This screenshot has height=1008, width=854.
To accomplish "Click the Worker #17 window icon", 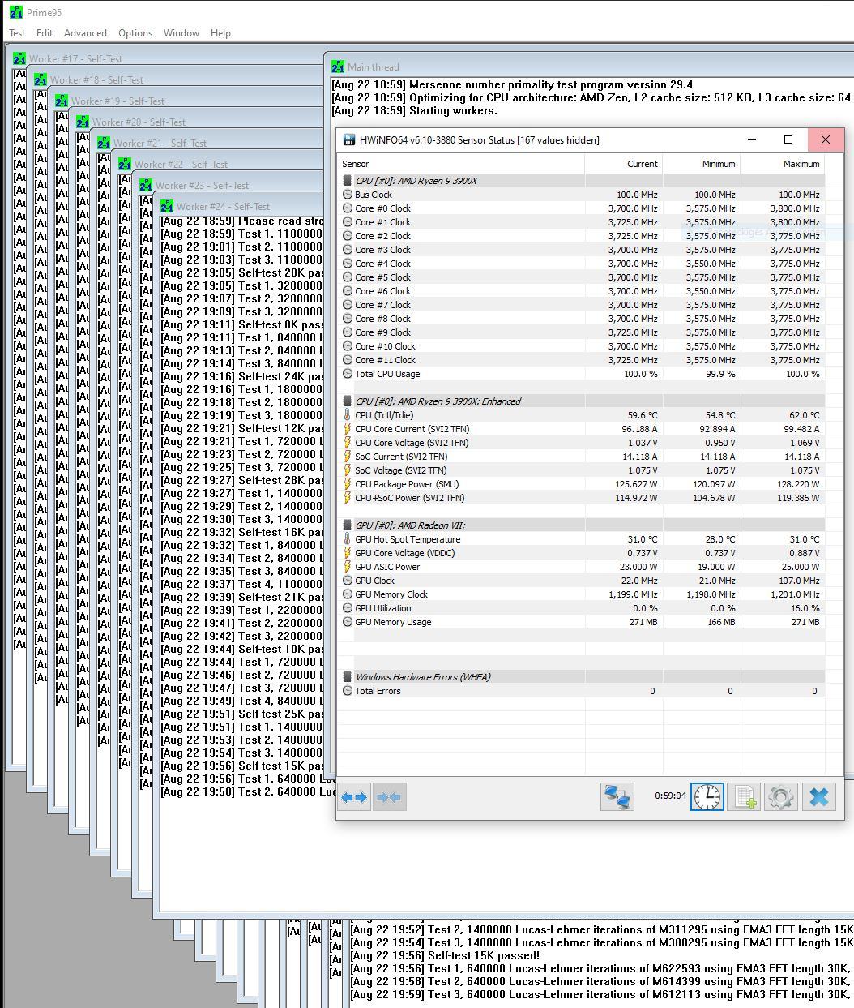I will pyautogui.click(x=19, y=58).
